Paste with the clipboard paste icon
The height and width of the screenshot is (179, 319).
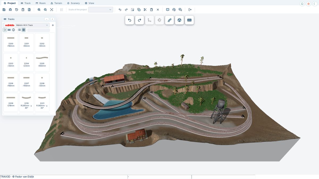152,10
